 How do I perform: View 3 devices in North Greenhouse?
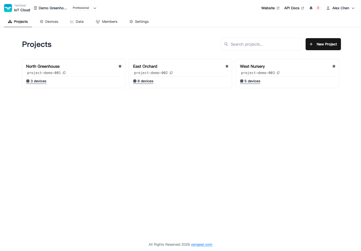(36, 81)
